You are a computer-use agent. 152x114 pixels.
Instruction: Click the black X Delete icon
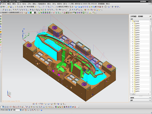(22, 7)
